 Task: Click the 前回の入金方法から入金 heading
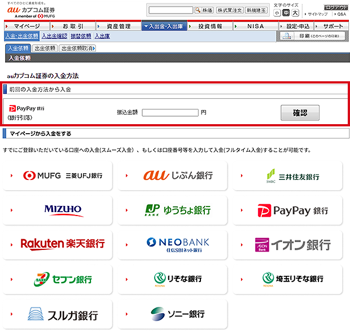40,90
